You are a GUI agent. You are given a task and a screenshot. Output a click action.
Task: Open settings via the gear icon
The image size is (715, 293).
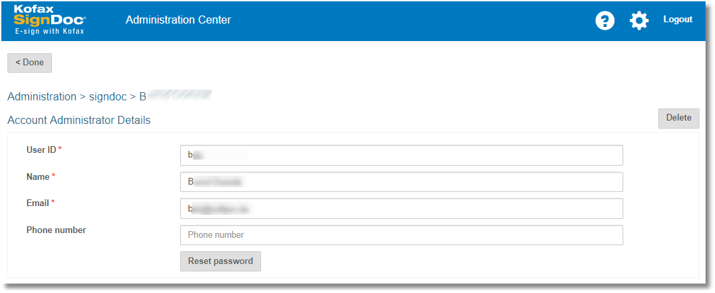pos(639,21)
